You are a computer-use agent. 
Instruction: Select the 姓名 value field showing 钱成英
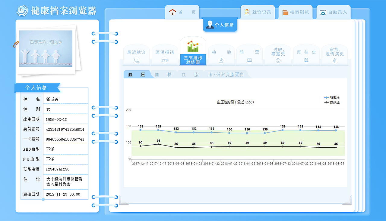point(66,99)
